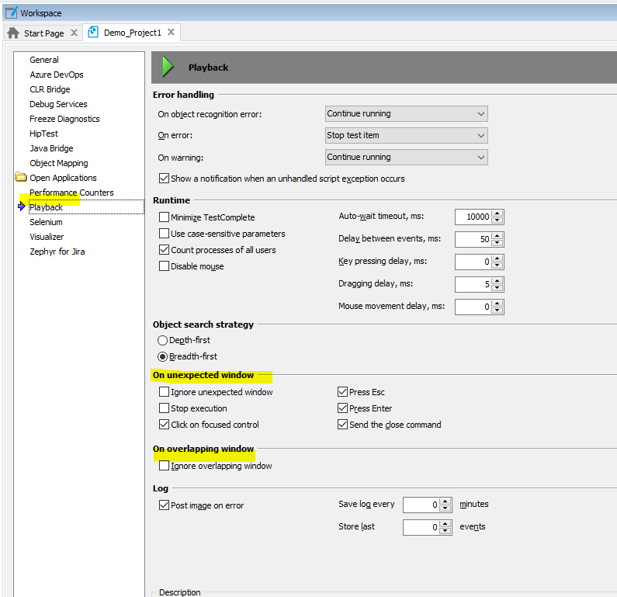Click the Workspace panel icon
This screenshot has height=597, width=617.
coord(11,12)
